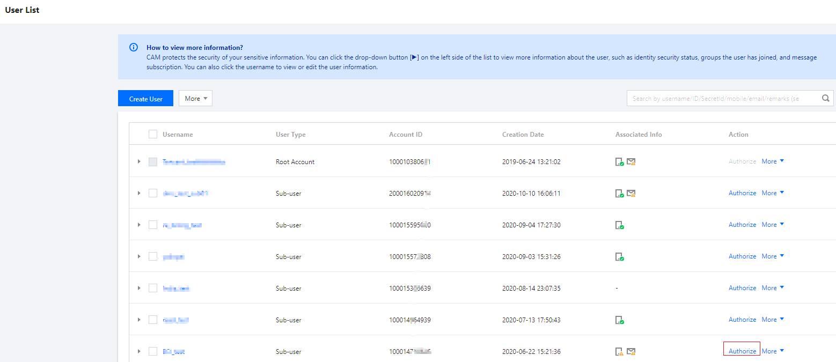Click mobile verified icon for user created 2020-07-13

point(619,320)
